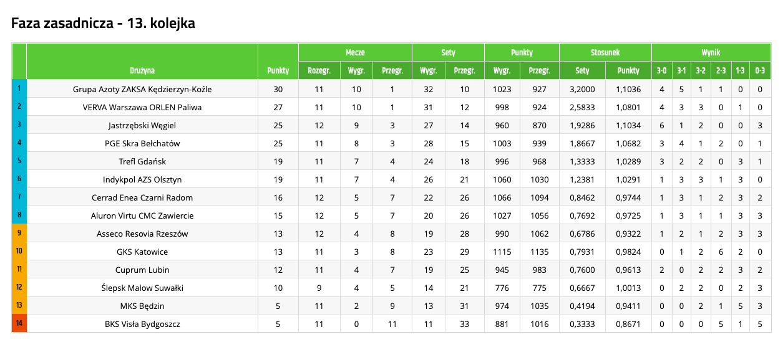Open the Indykpol AZS Olsztyn team
The height and width of the screenshot is (355, 783).
click(142, 179)
